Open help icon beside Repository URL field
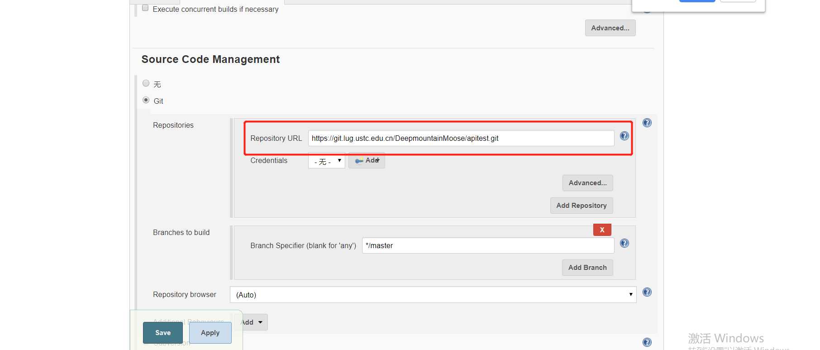Screen dimensions: 820x350 [625, 136]
